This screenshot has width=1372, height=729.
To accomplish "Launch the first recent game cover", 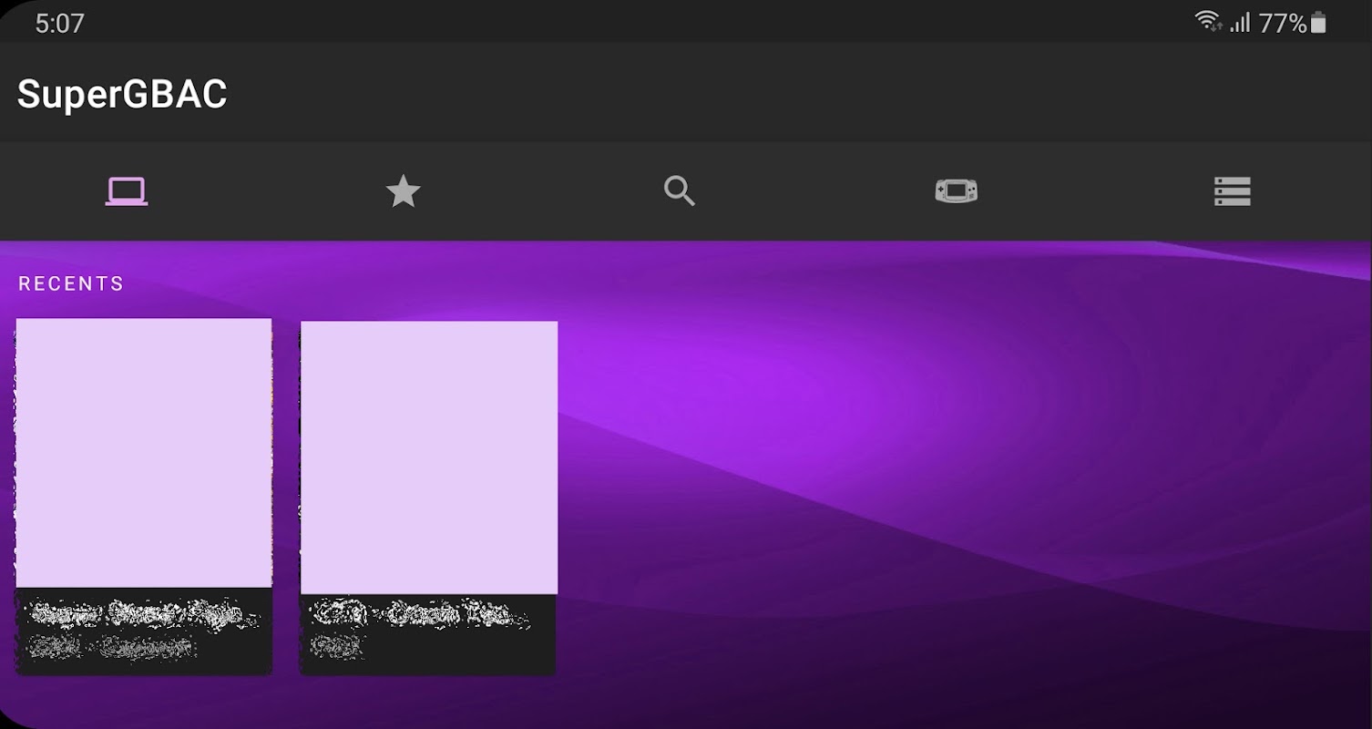I will [x=144, y=453].
